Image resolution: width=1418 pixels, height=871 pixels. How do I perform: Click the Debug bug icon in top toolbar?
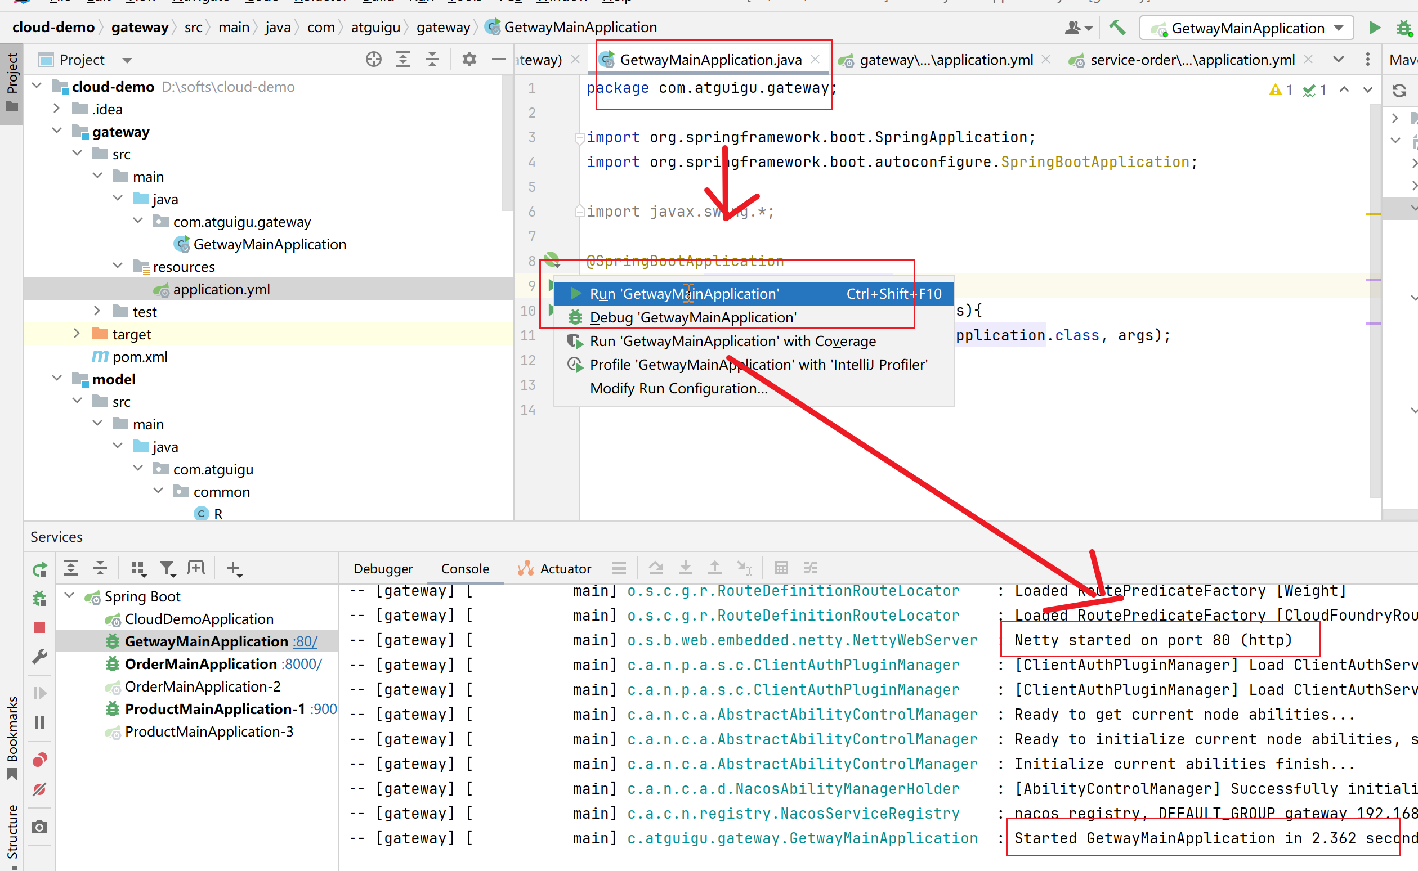[x=1404, y=27]
